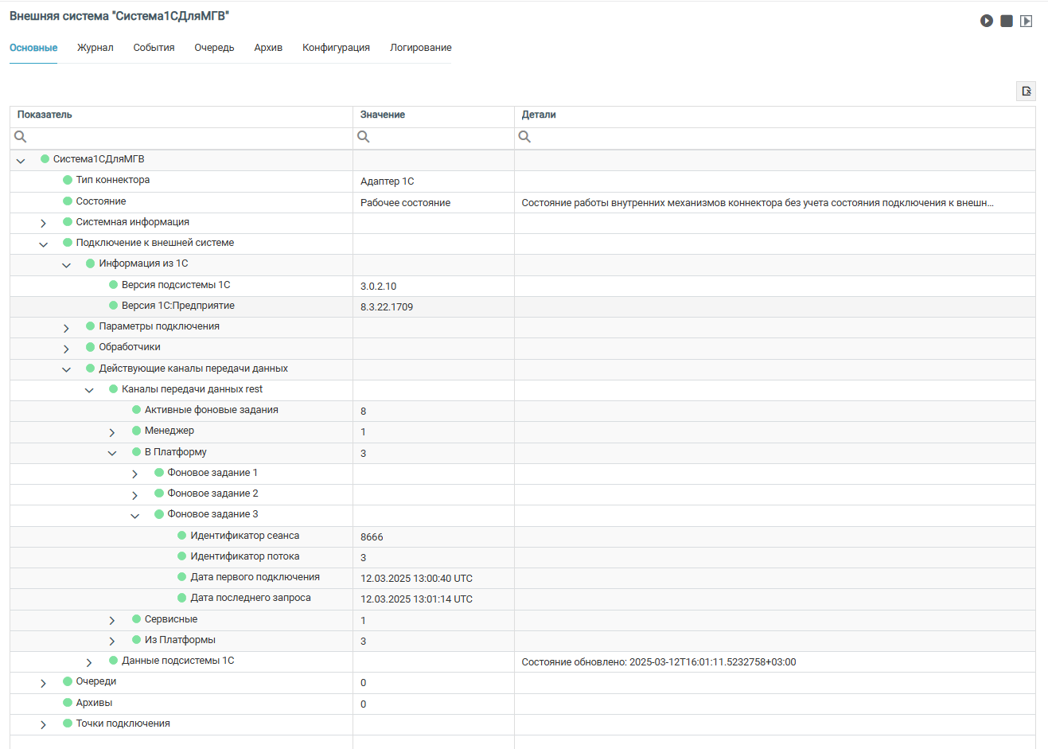Expand the Параметры подключения node

coord(67,327)
